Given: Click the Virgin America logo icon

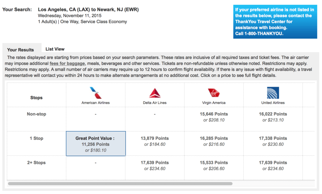Looking at the screenshot, I should point(214,93).
